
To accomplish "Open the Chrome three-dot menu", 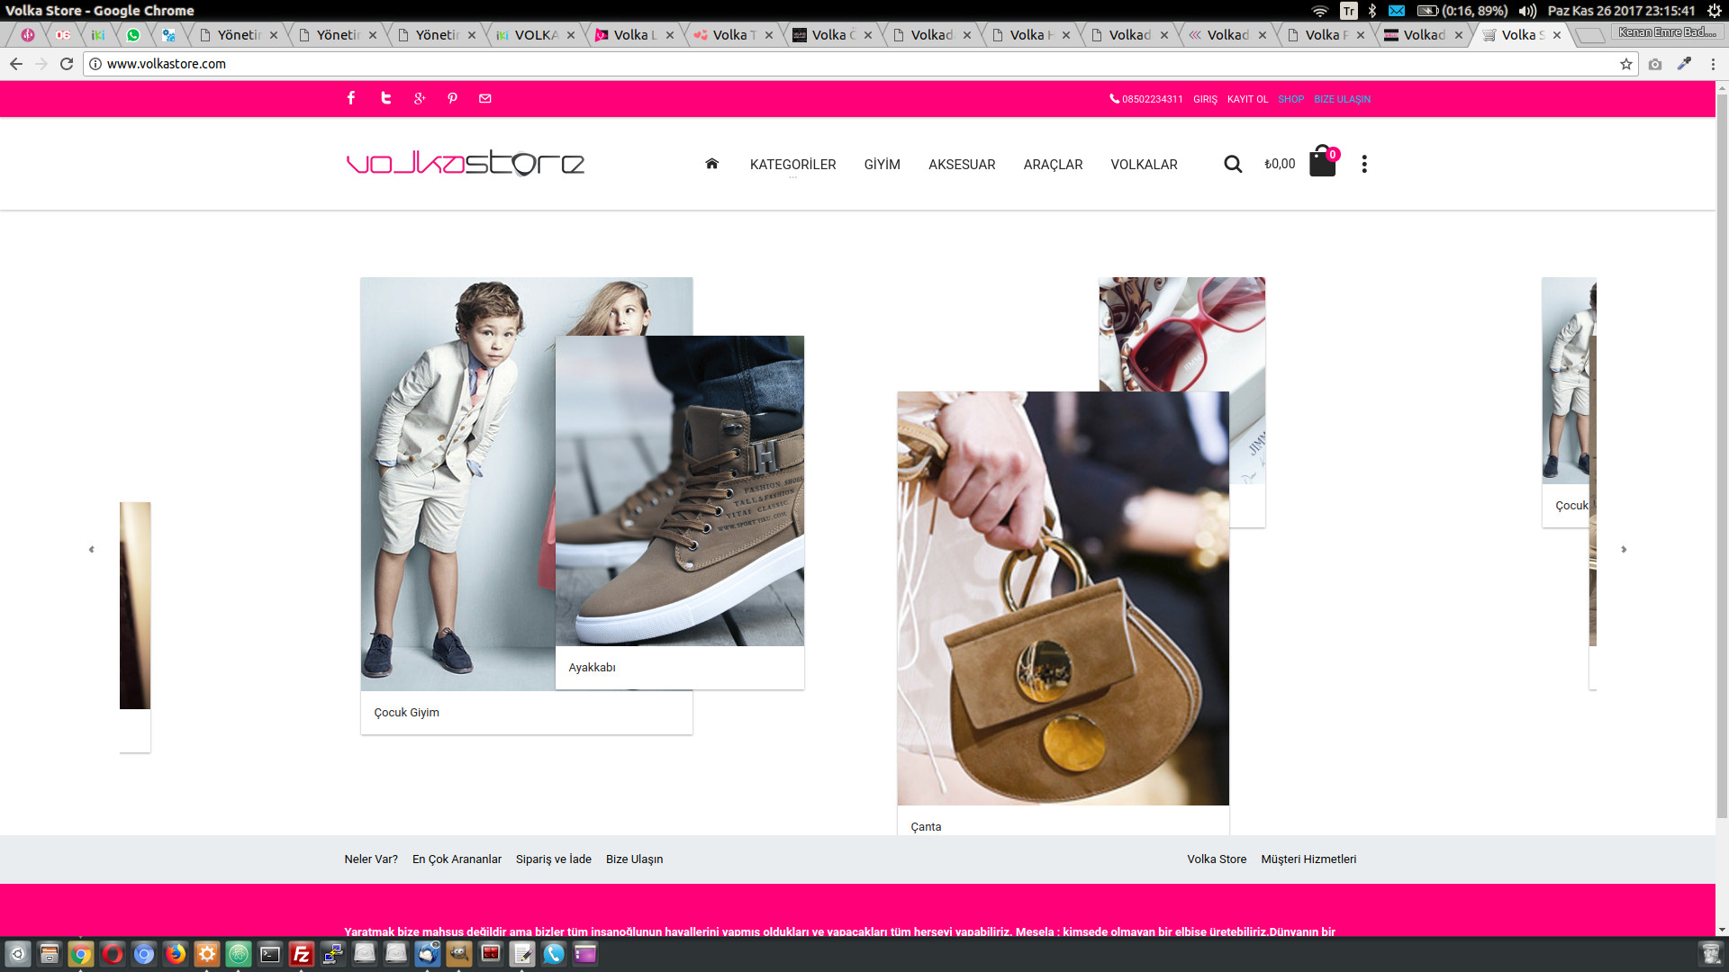I will (x=1713, y=64).
